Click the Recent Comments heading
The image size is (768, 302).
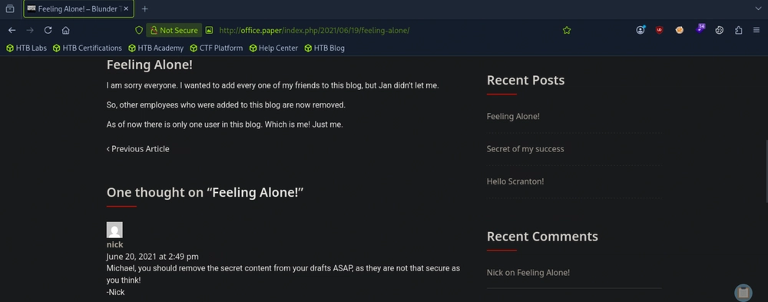click(x=542, y=237)
